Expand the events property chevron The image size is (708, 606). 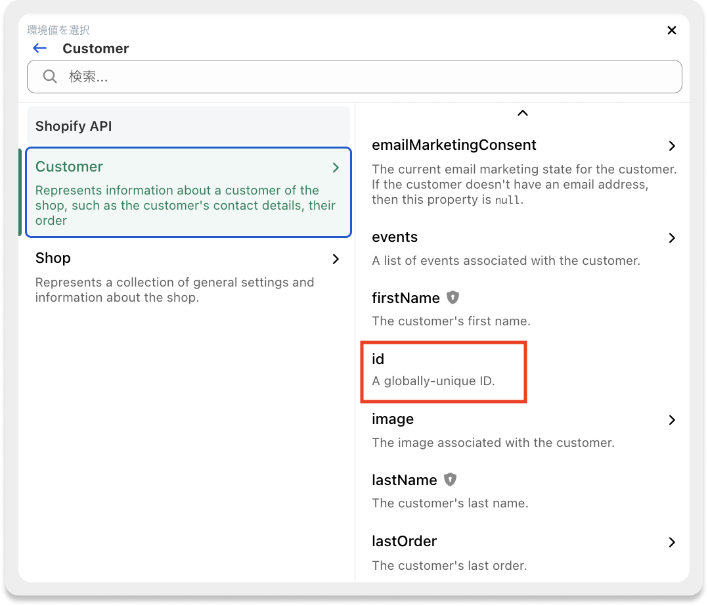671,238
